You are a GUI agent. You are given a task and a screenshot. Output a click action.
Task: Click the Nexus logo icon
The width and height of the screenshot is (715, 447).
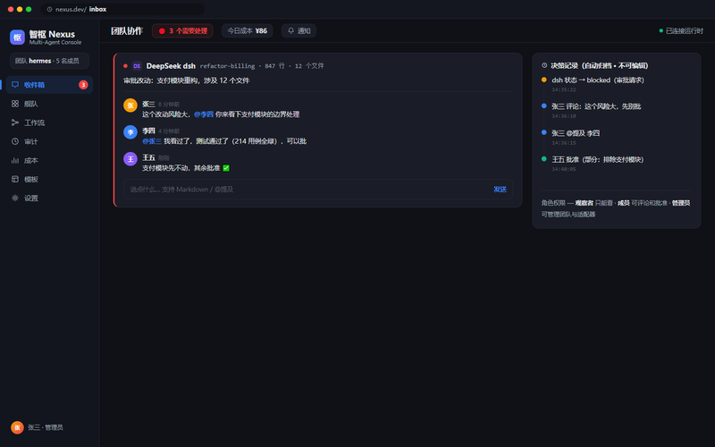(x=17, y=38)
